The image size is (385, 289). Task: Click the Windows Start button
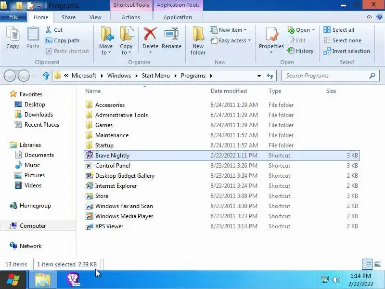13,280
